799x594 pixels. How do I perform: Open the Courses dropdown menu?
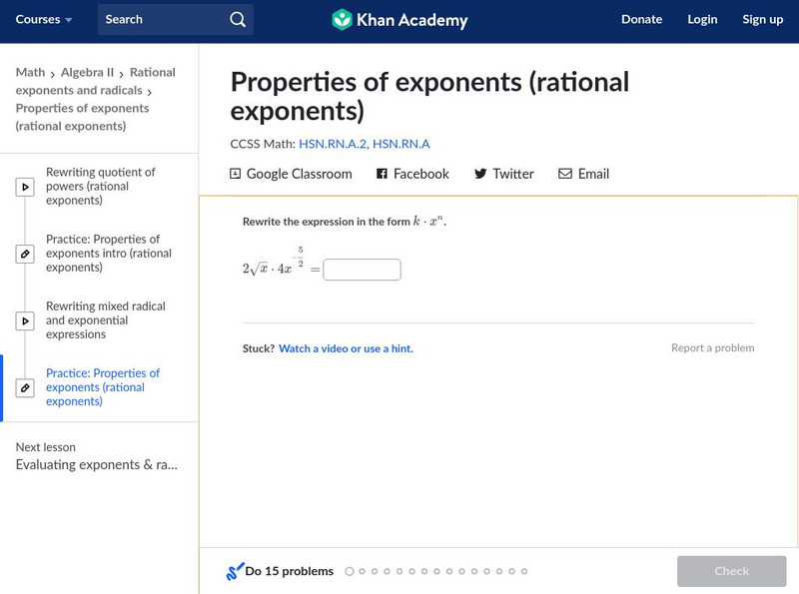click(44, 20)
